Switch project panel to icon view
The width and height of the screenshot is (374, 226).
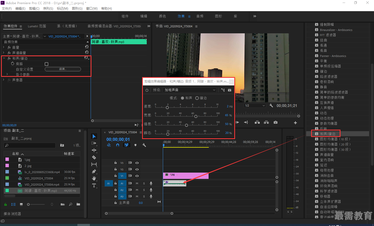click(x=21, y=204)
